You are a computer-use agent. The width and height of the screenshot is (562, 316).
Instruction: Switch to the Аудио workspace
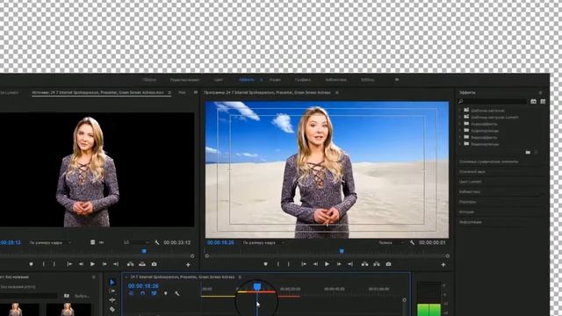275,80
